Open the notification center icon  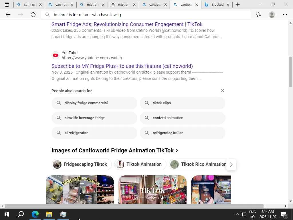point(284,214)
